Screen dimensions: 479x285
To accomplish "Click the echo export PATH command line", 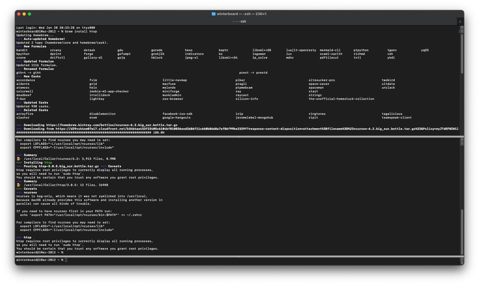I will pyautogui.click(x=81, y=215).
